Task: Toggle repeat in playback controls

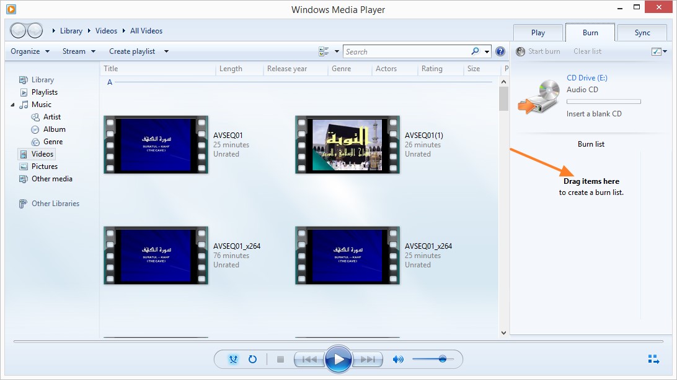Action: click(x=252, y=359)
